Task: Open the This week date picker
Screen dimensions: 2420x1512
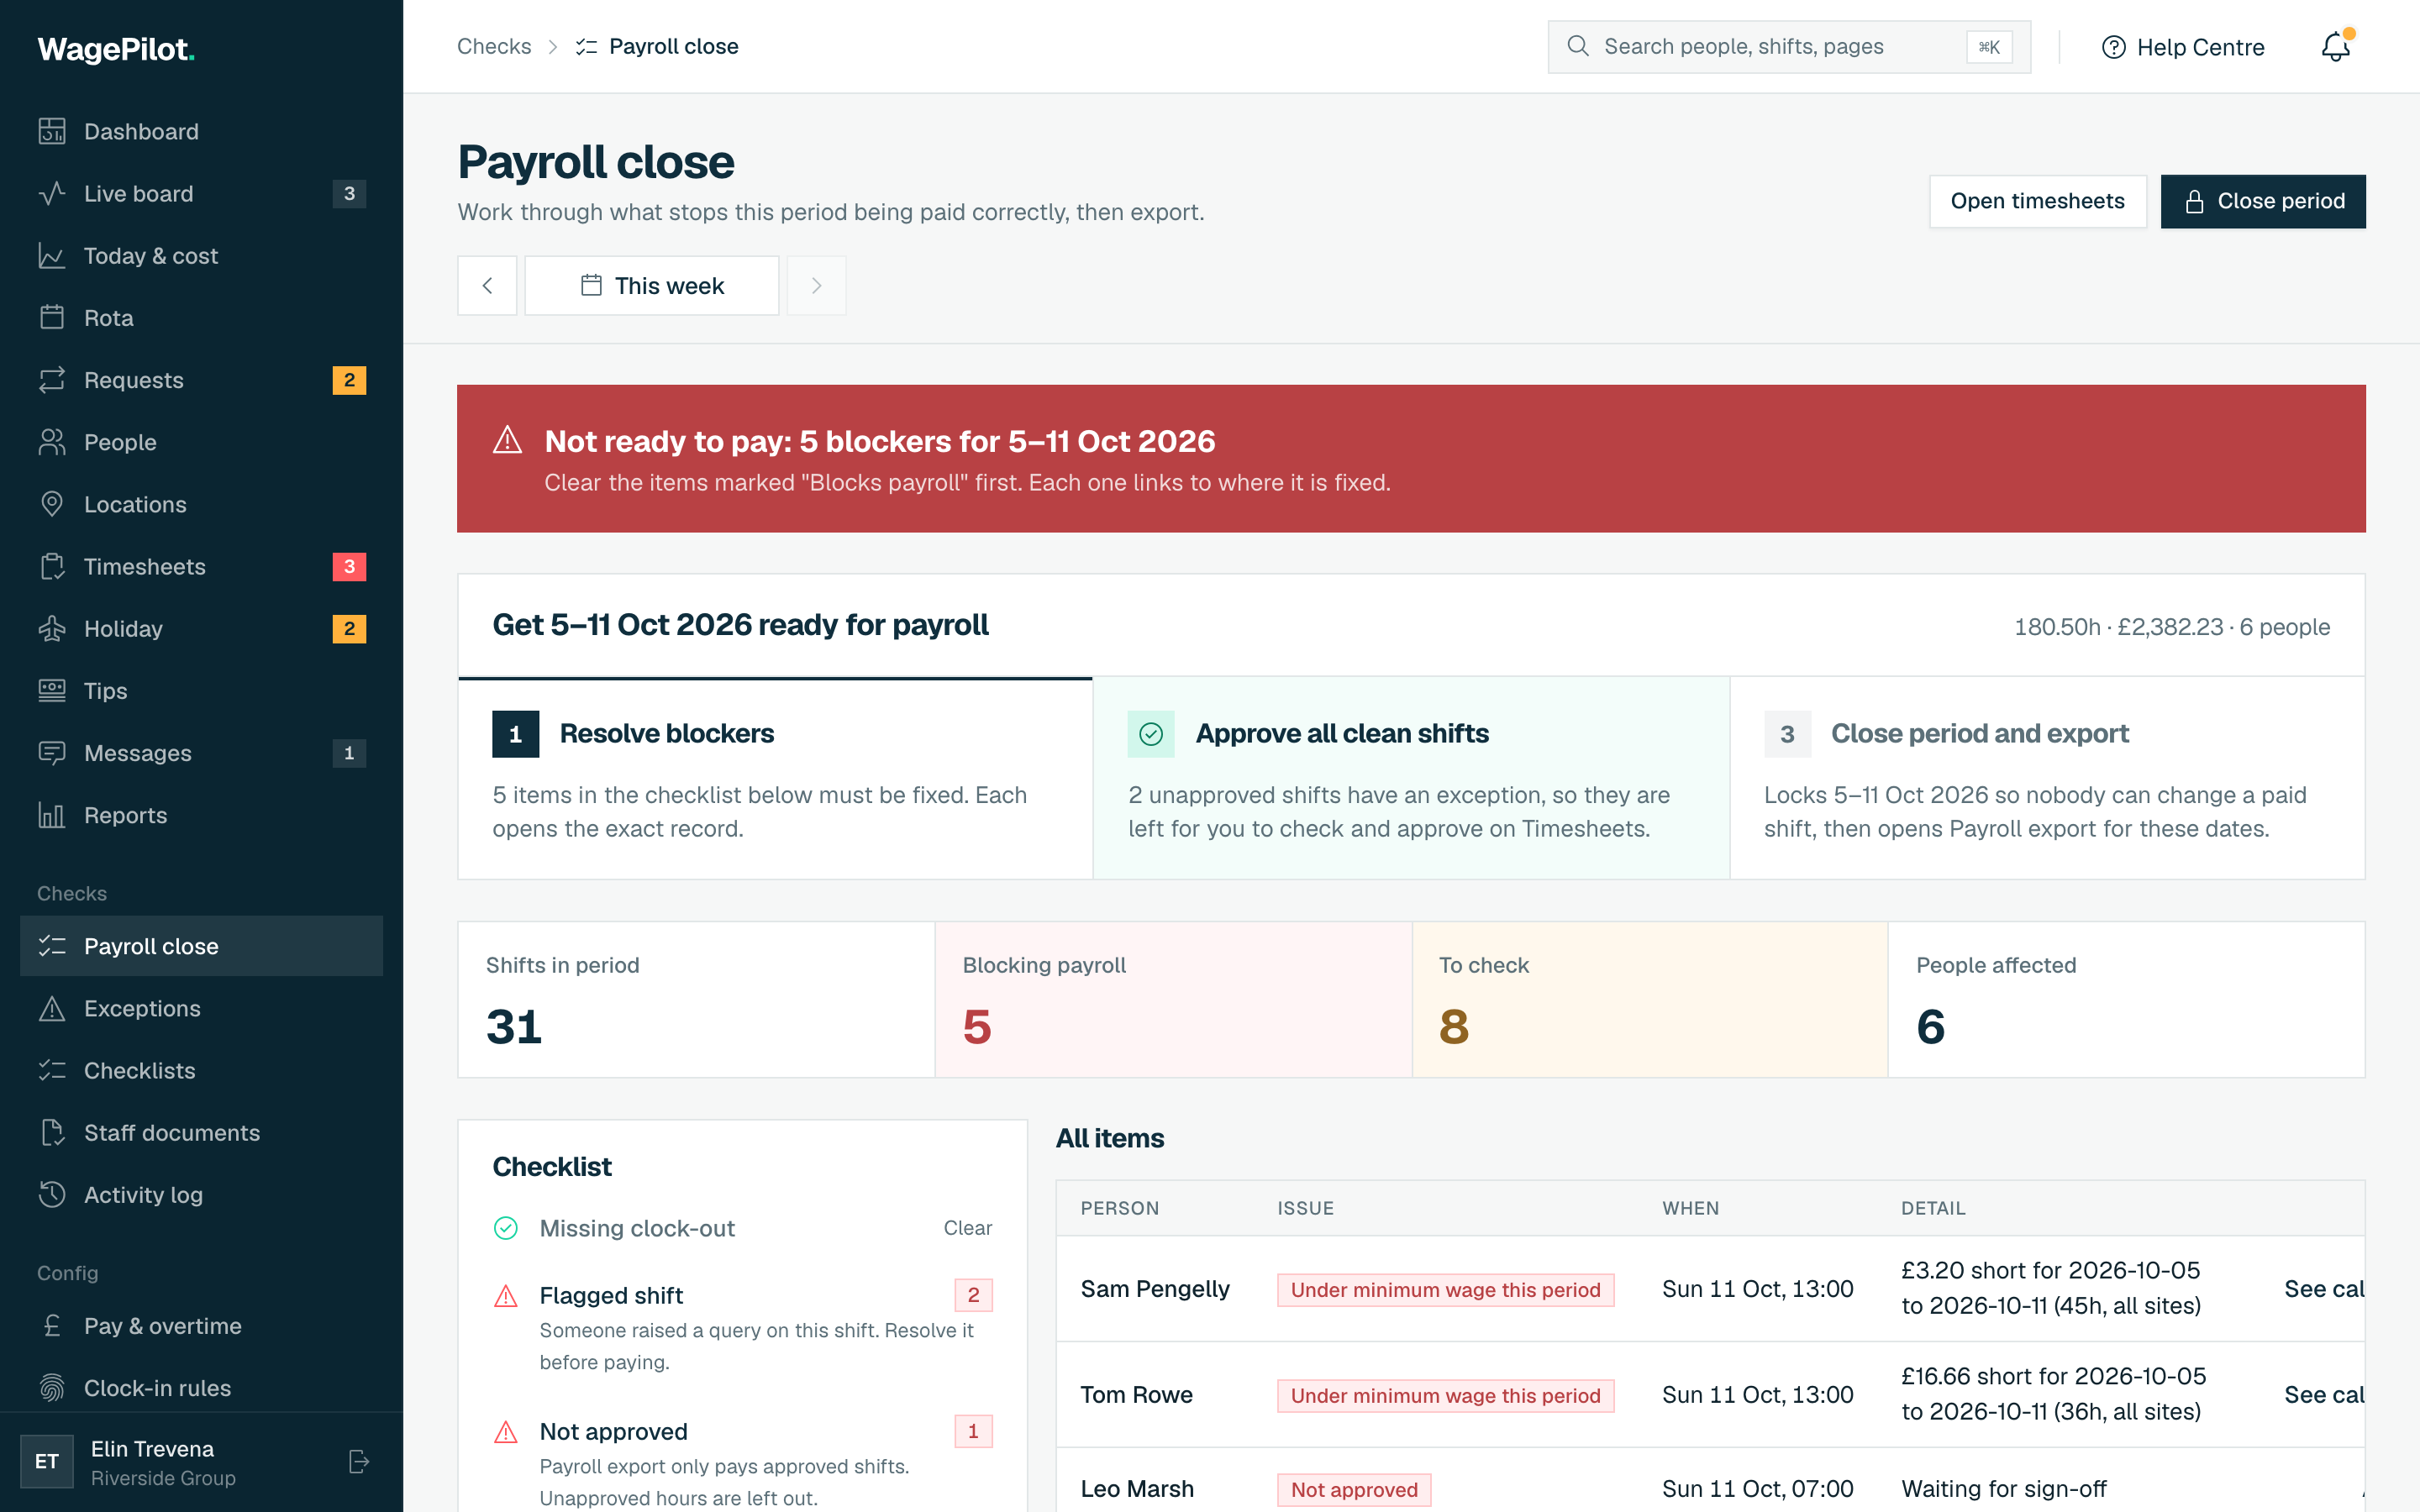Action: (652, 285)
